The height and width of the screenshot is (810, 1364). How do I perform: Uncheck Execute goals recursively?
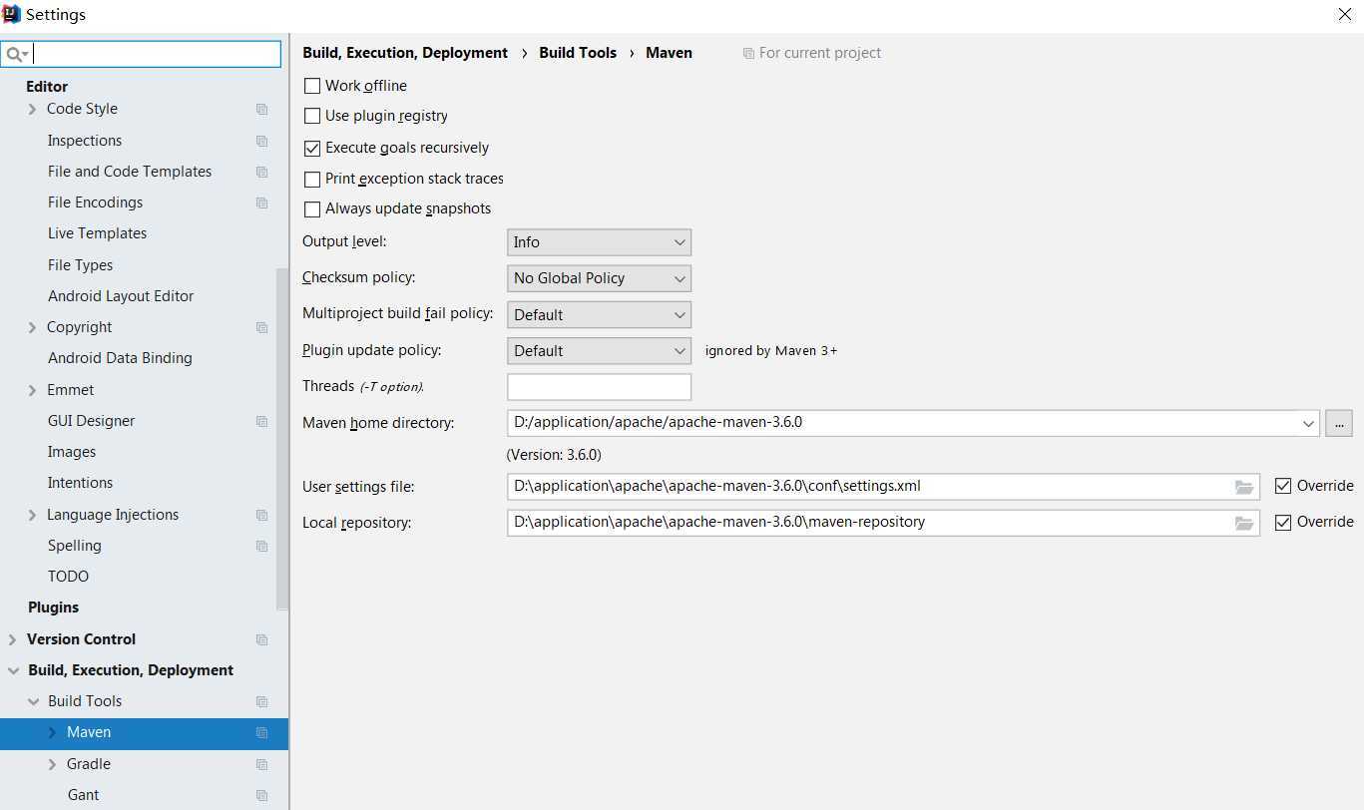pos(312,148)
